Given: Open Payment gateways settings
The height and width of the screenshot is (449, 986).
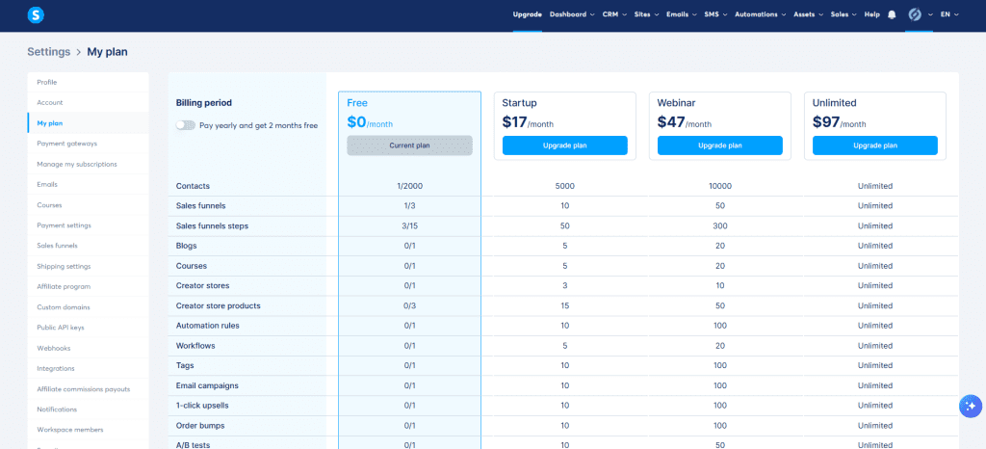Looking at the screenshot, I should click(x=88, y=144).
